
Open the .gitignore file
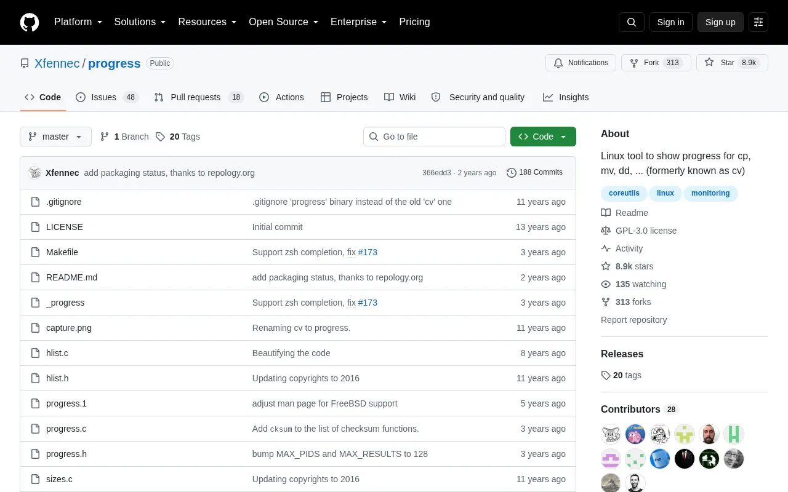coord(64,202)
